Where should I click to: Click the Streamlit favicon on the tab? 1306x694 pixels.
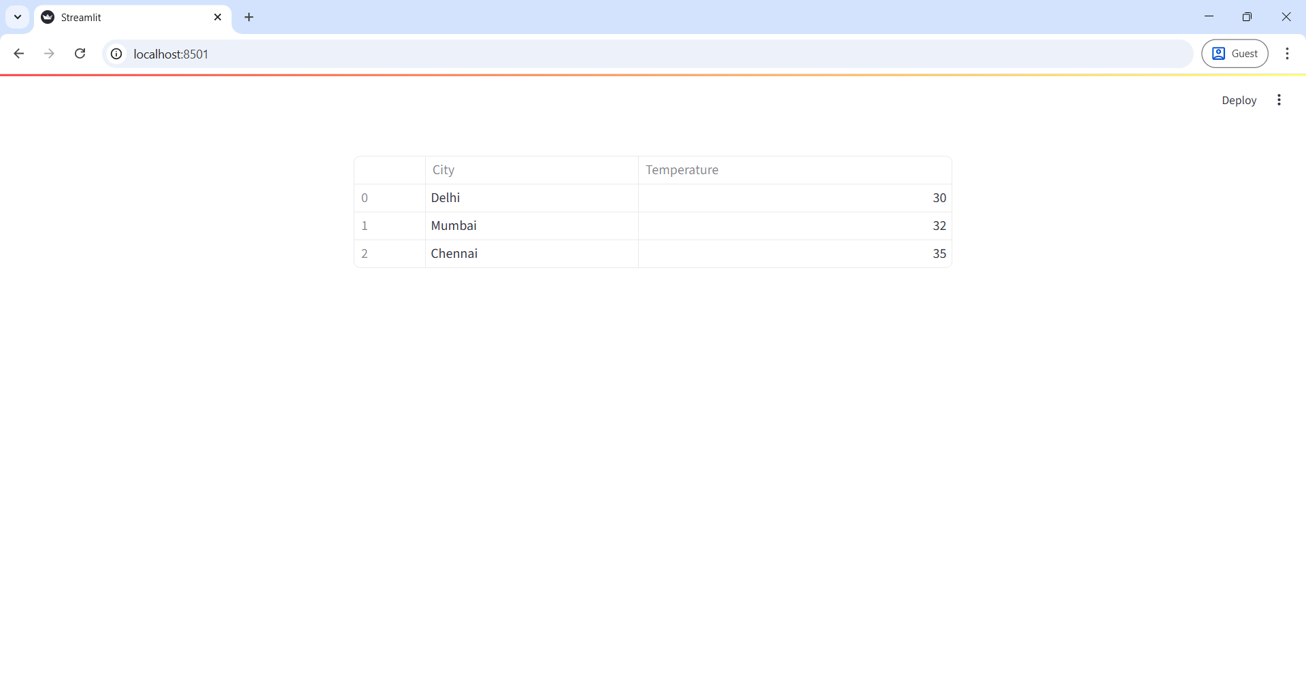(x=46, y=17)
